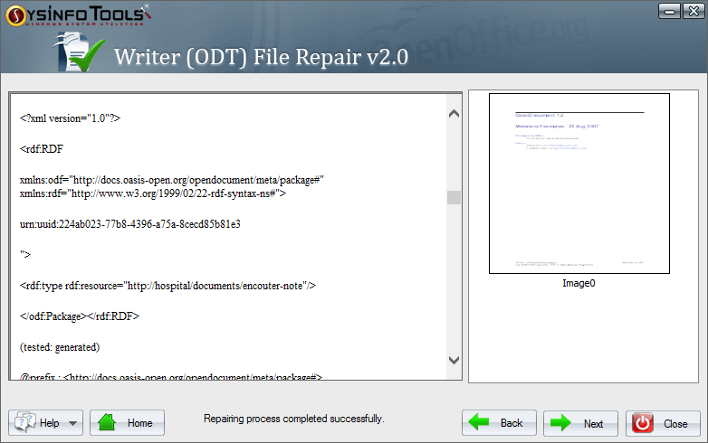Click the '</odf:Package></rdf:RDF>' line
The width and height of the screenshot is (708, 443).
coord(80,316)
